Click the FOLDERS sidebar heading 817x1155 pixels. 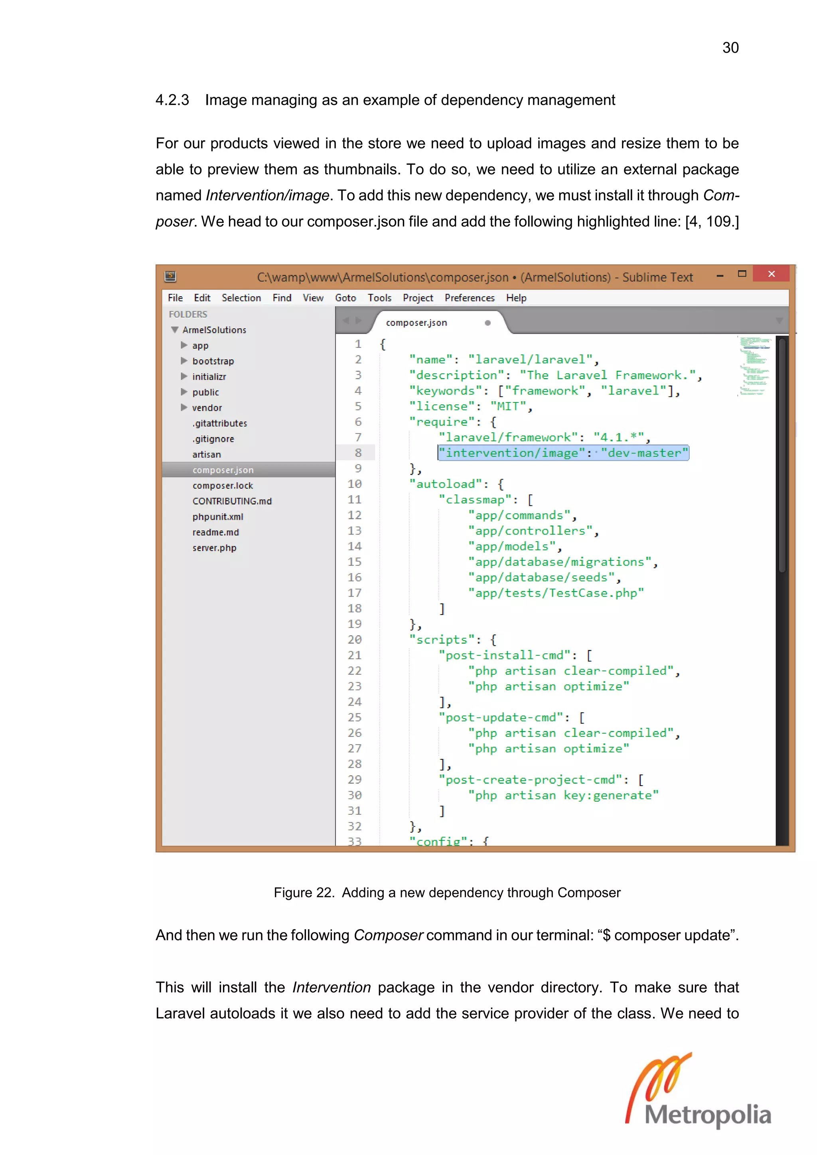[188, 314]
